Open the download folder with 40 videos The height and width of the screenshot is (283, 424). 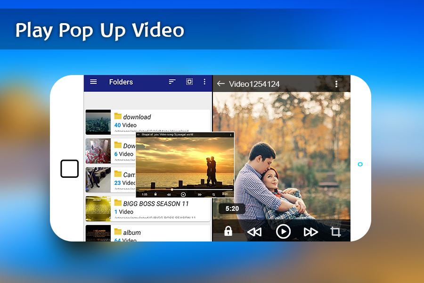148,121
